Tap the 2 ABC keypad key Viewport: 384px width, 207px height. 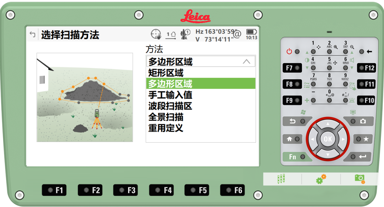tap(329, 52)
